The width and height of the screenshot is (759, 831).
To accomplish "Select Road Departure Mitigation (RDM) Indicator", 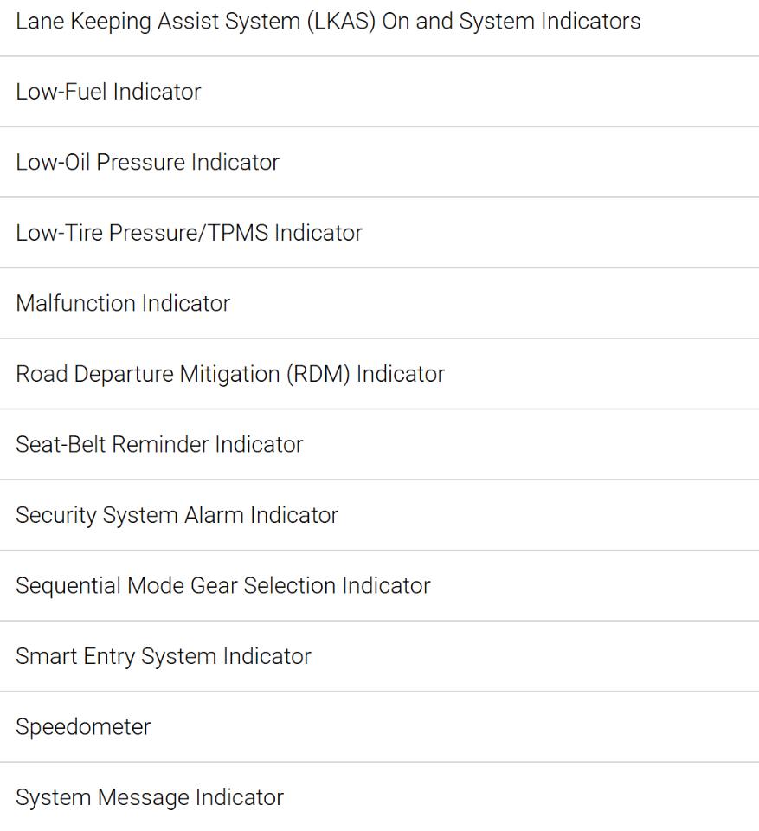I will click(x=379, y=374).
